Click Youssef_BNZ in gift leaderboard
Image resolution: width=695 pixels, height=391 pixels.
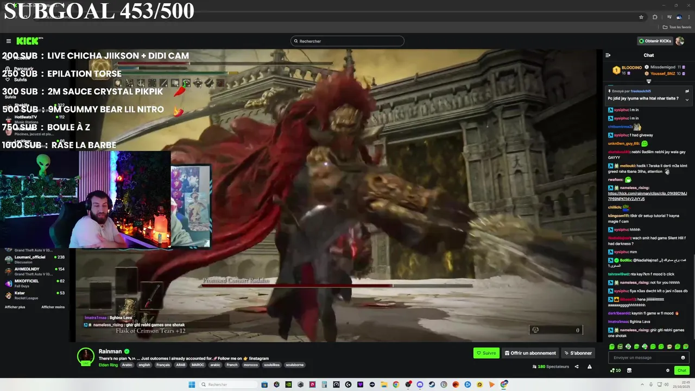click(x=663, y=74)
